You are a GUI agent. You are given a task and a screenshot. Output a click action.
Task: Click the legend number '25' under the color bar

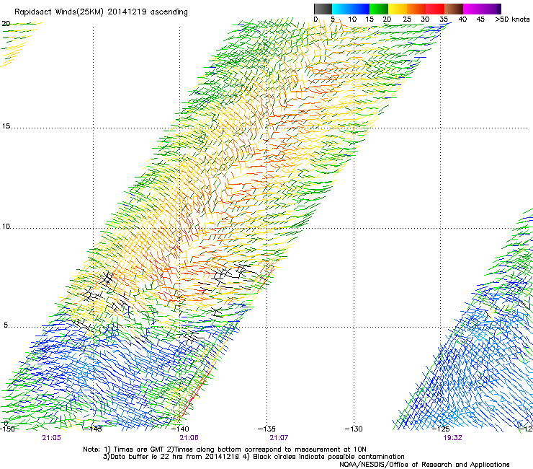click(x=406, y=19)
